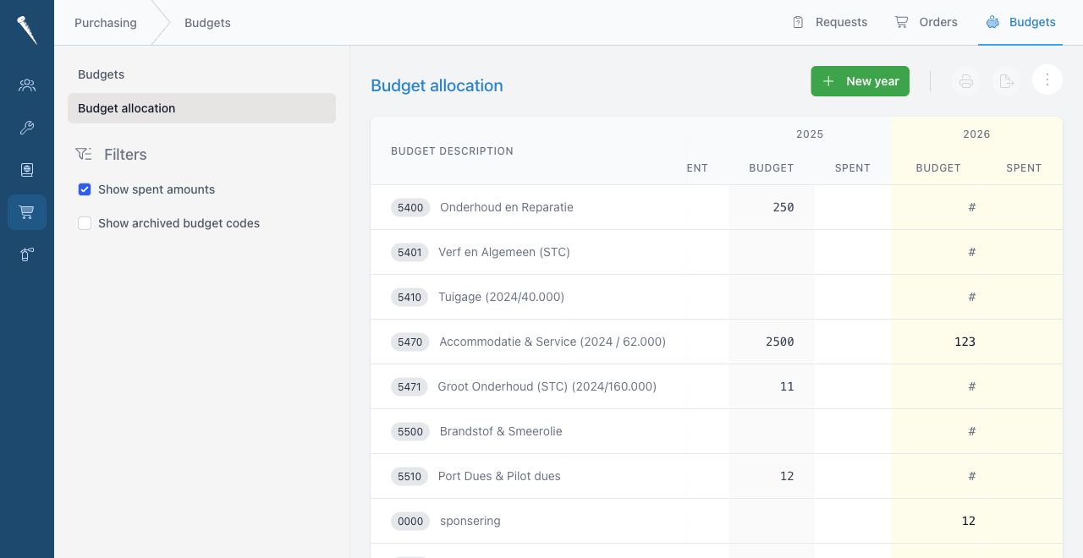Open the certificate icon in sidebar
Image resolution: width=1083 pixels, height=558 pixels.
27,170
